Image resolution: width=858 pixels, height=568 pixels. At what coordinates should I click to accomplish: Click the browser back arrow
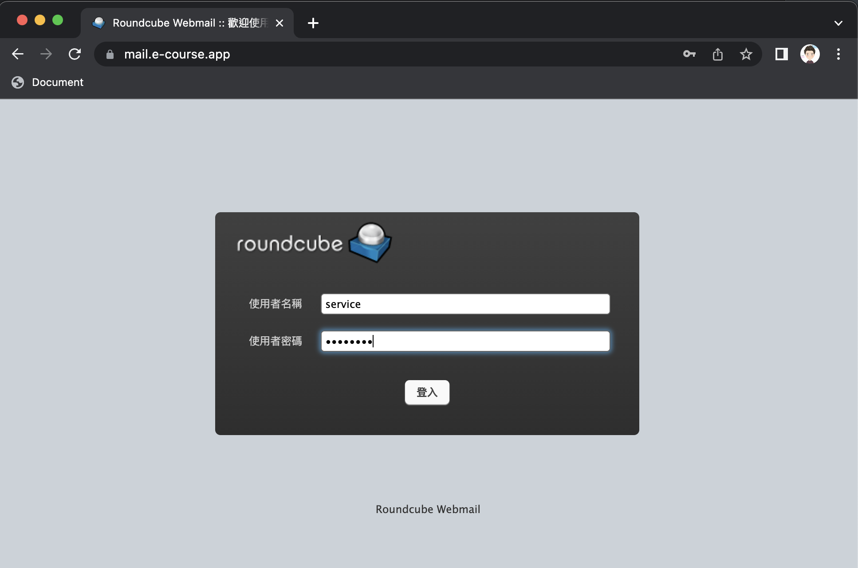[x=18, y=54]
